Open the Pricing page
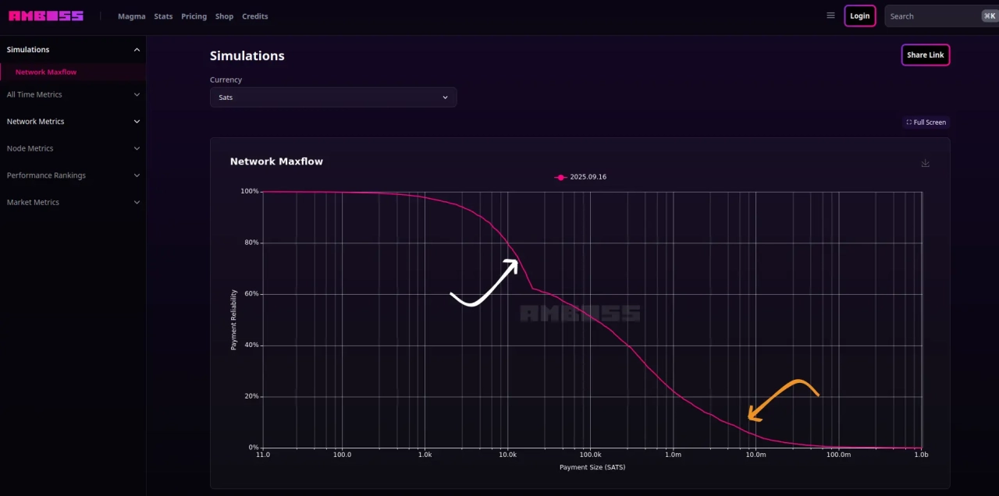This screenshot has height=496, width=999. tap(194, 16)
